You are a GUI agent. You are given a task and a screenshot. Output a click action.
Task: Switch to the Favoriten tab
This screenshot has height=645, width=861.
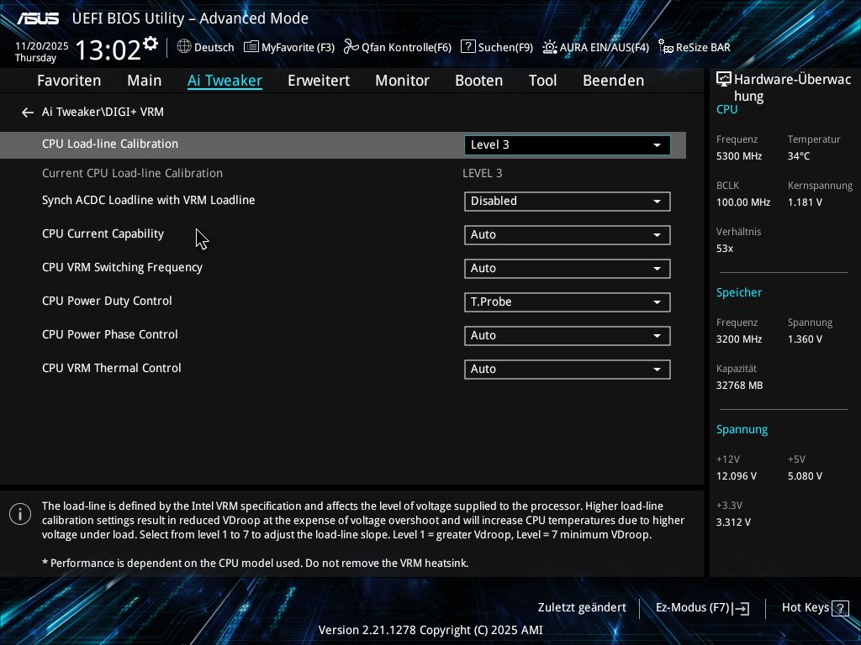pos(69,81)
